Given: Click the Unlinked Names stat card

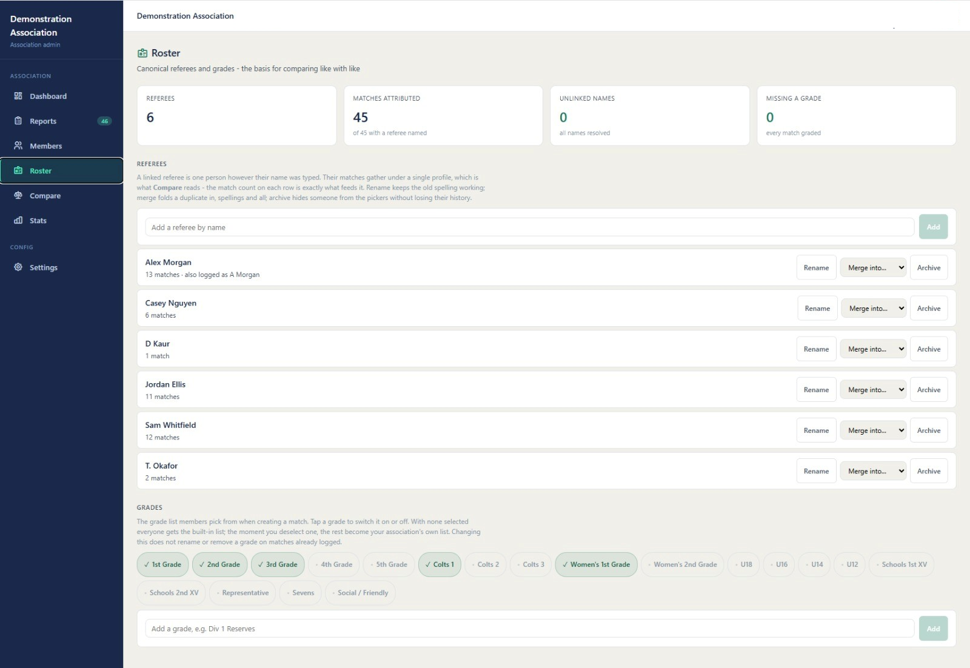Looking at the screenshot, I should click(x=650, y=115).
